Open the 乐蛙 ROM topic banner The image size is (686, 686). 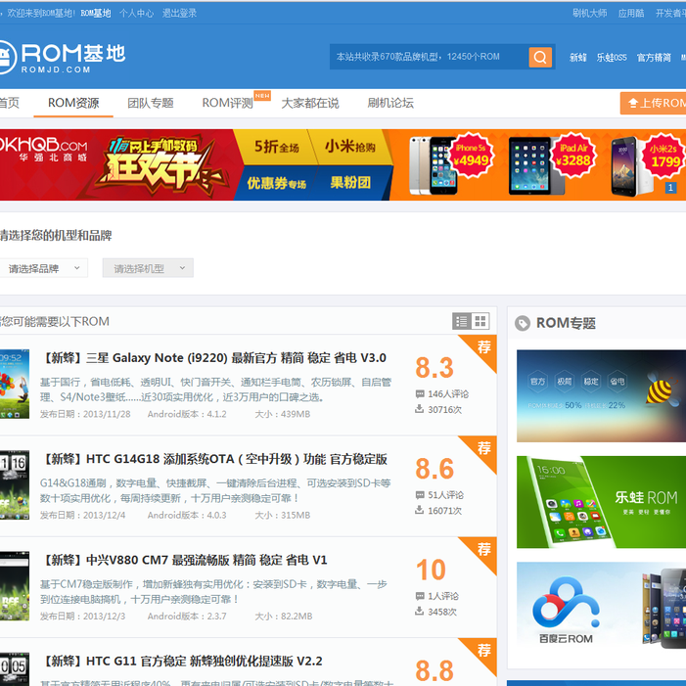click(x=601, y=502)
